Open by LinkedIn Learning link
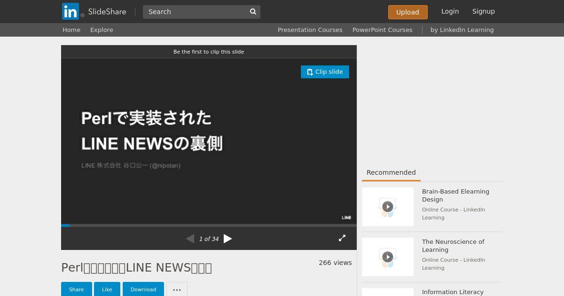The image size is (564, 296). tap(462, 30)
